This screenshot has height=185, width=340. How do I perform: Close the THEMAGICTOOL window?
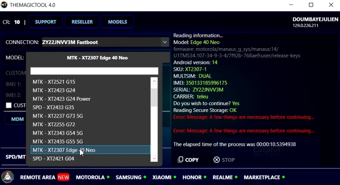pyautogui.click(x=331, y=5)
